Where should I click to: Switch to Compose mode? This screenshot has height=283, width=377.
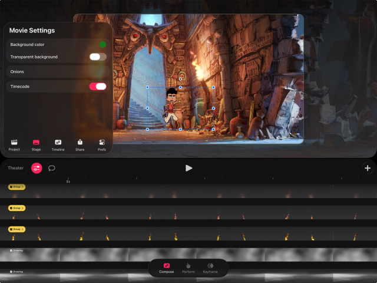(166, 268)
